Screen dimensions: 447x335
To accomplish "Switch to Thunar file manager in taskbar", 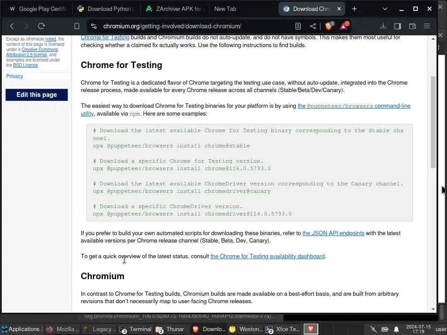I will tap(172, 329).
